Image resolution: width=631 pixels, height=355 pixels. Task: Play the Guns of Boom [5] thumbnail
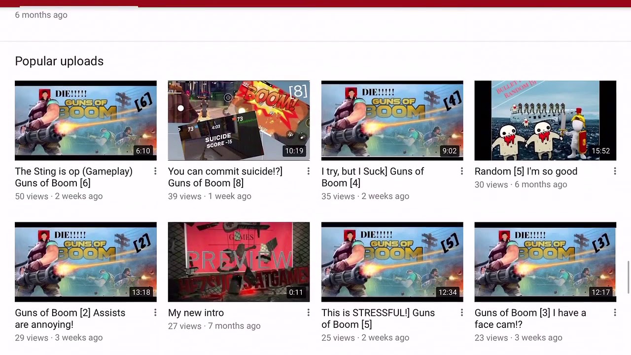[x=392, y=262]
